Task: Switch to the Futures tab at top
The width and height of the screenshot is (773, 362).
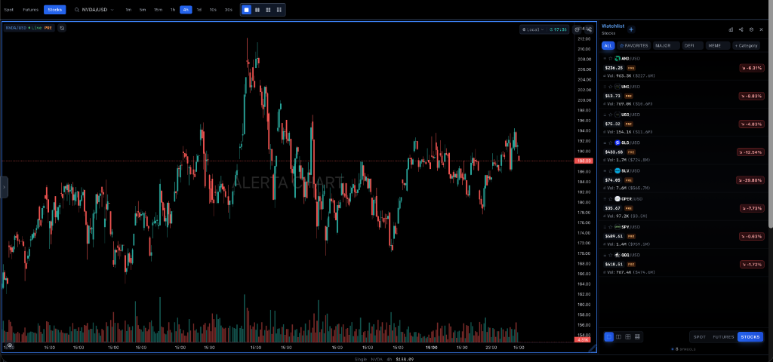Action: 30,10
